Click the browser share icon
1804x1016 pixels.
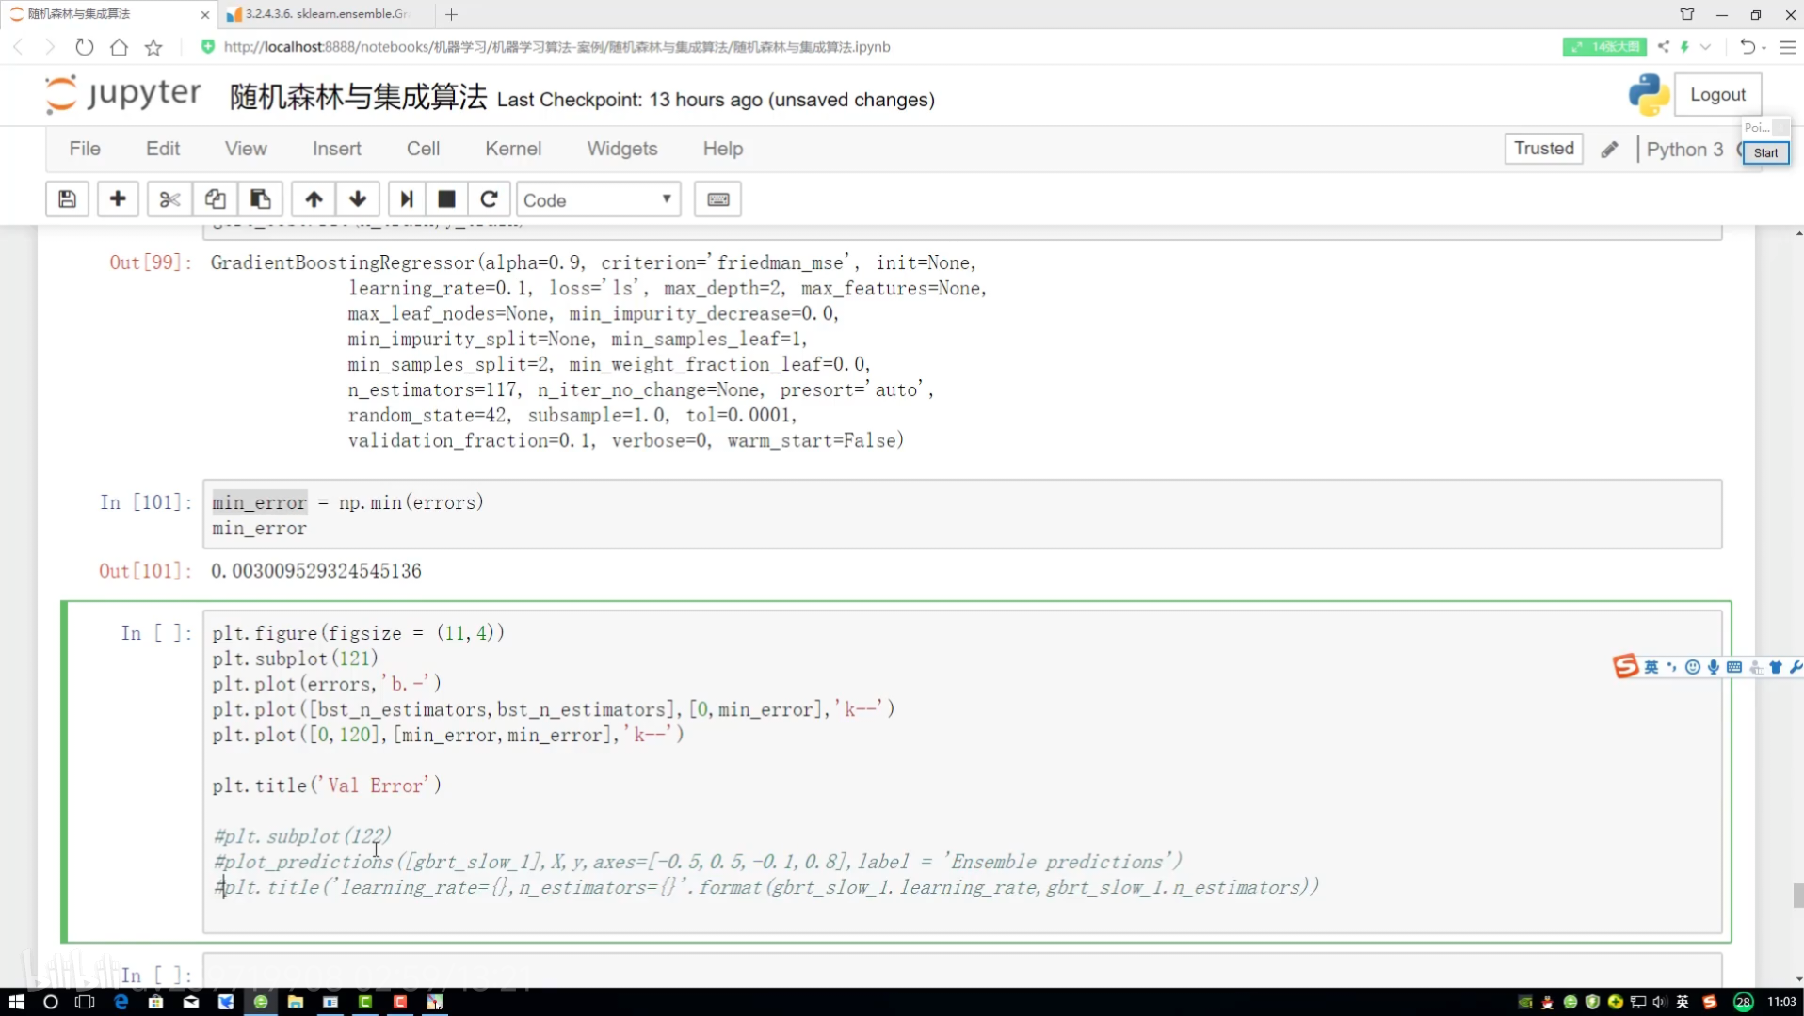coord(1664,47)
